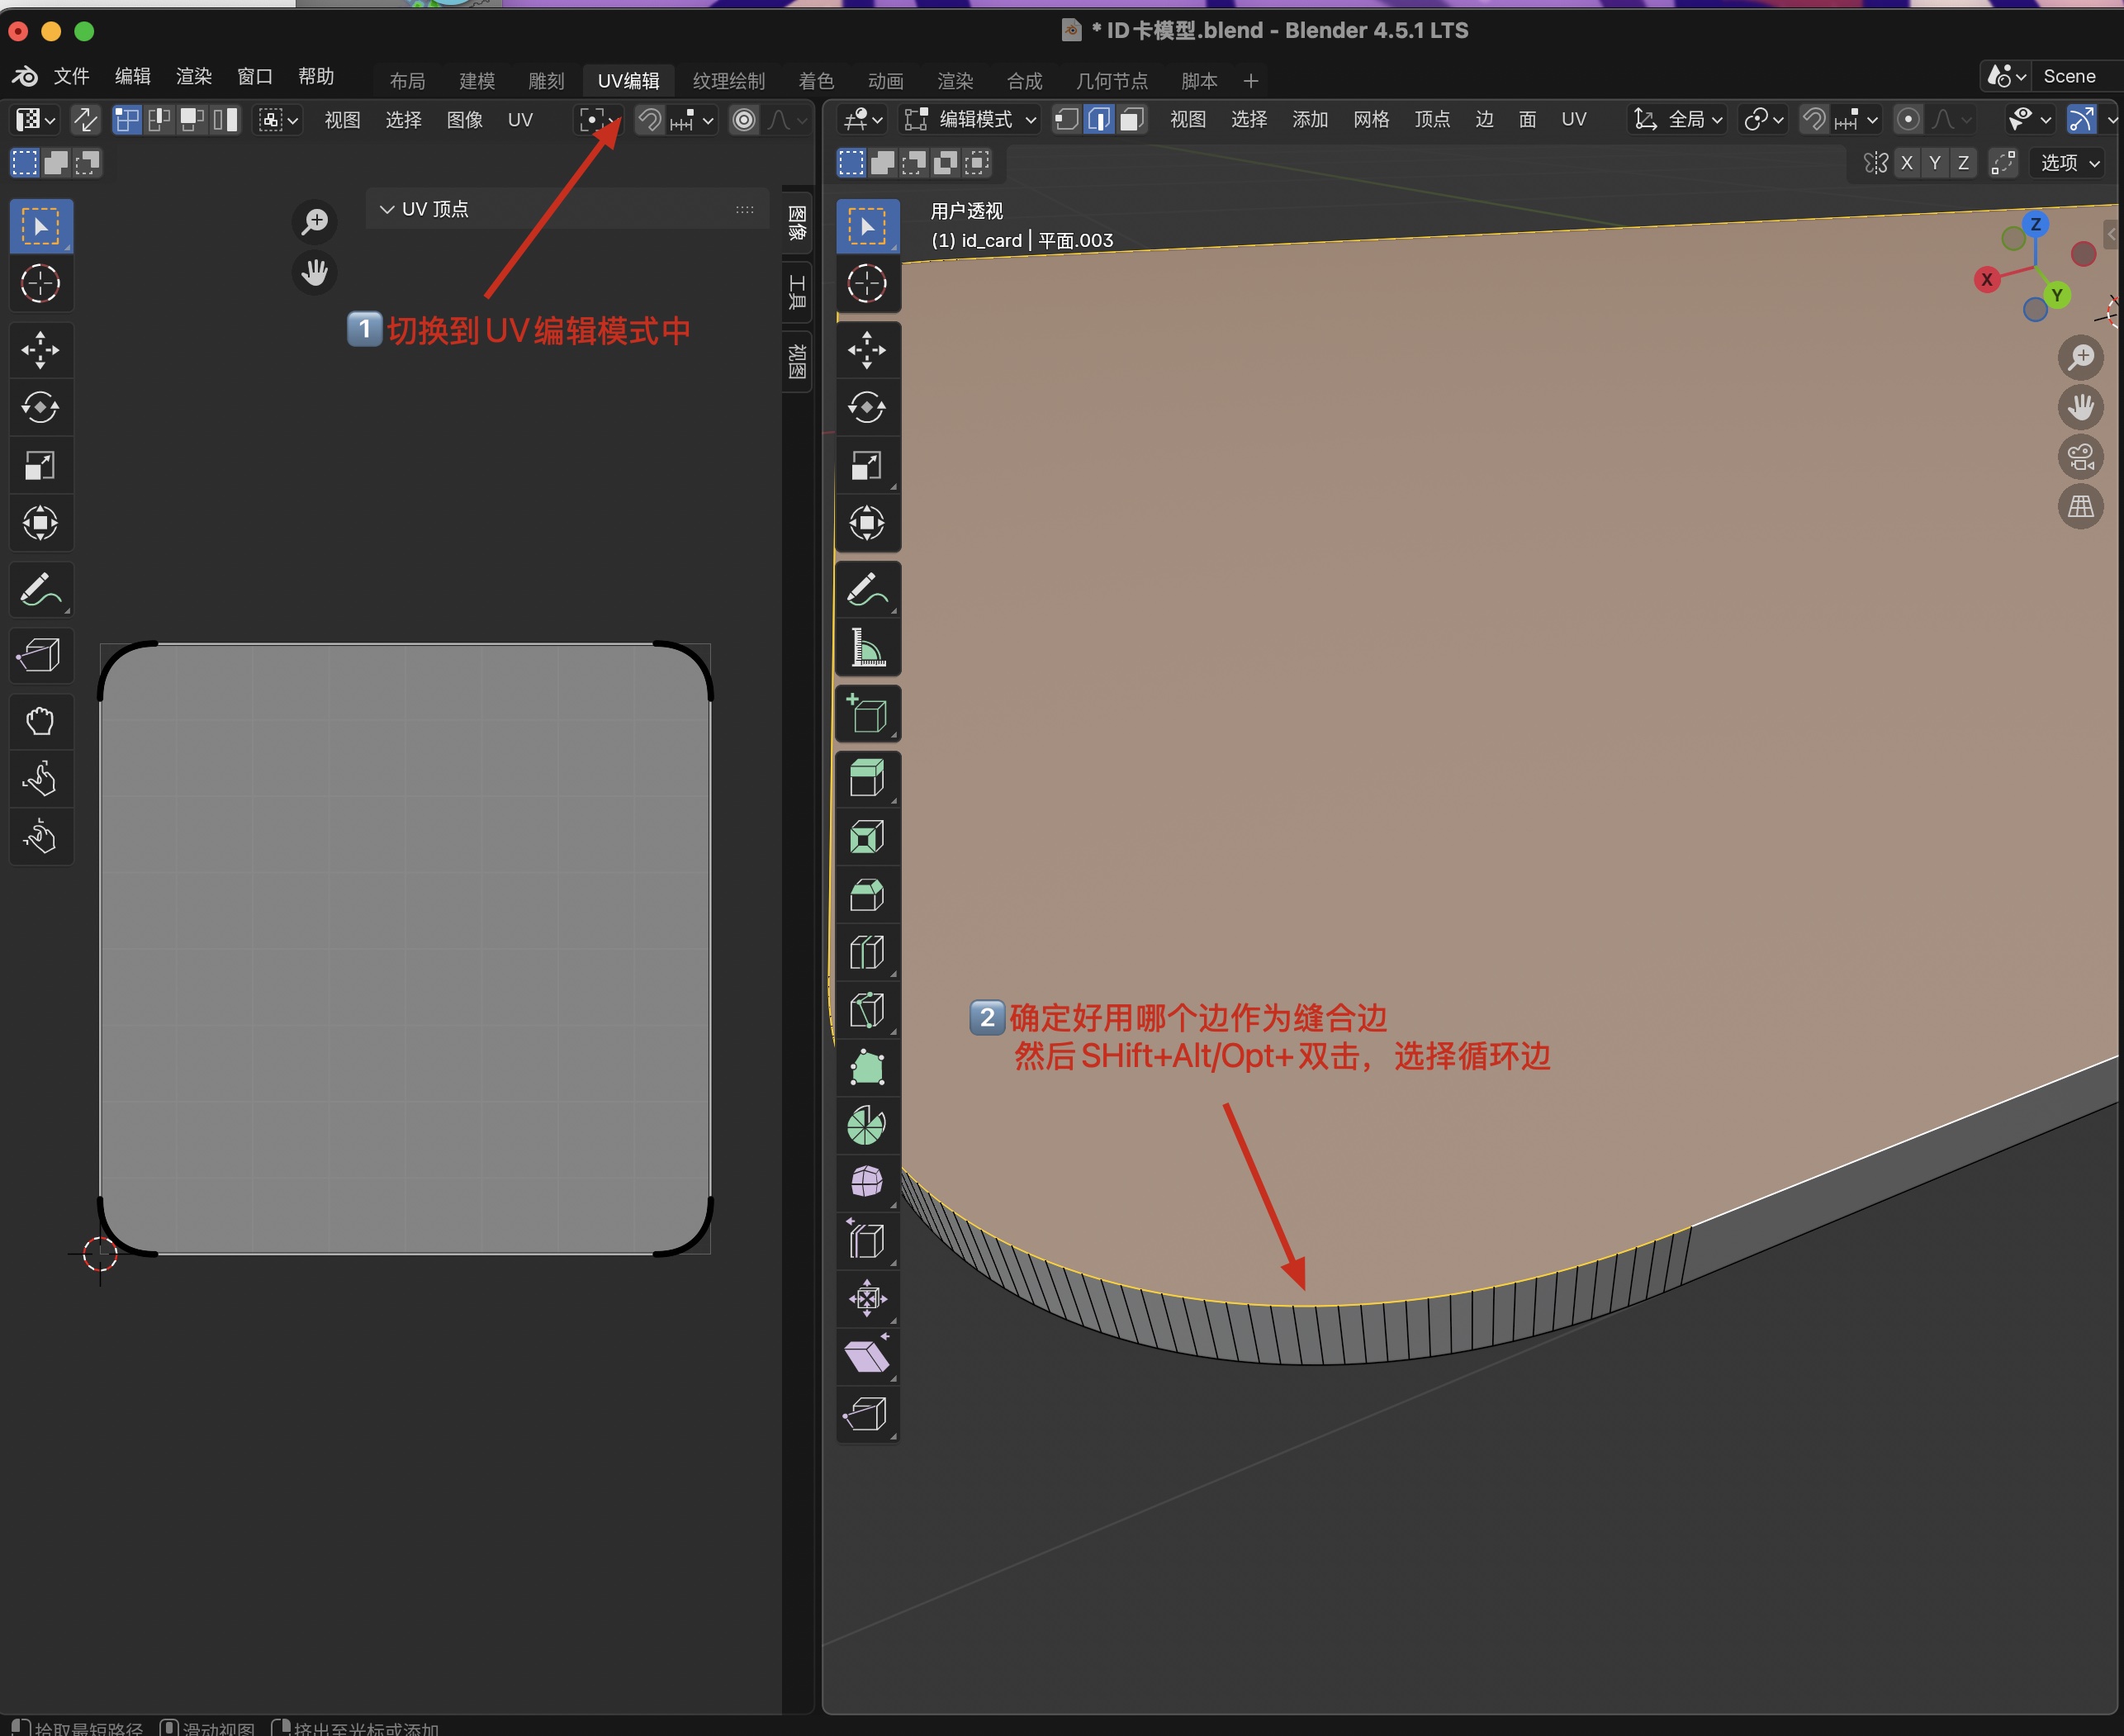Select the Loop Cut tool
Screen dimensions: 2124x1736
(866, 952)
